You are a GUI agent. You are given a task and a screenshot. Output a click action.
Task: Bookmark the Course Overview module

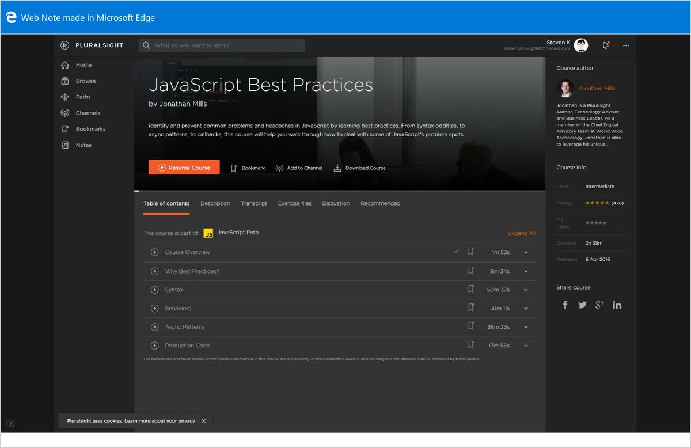pos(471,252)
